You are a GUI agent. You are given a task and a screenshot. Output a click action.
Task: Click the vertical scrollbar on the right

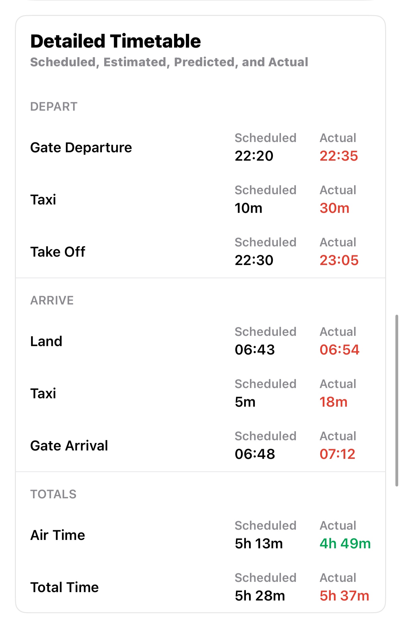[x=397, y=400]
